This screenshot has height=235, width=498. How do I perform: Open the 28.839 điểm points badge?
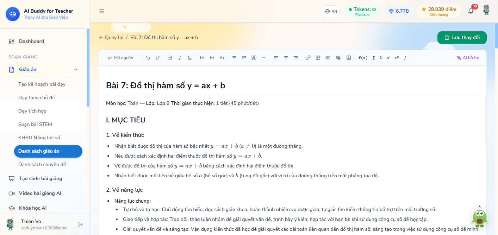[x=439, y=11]
